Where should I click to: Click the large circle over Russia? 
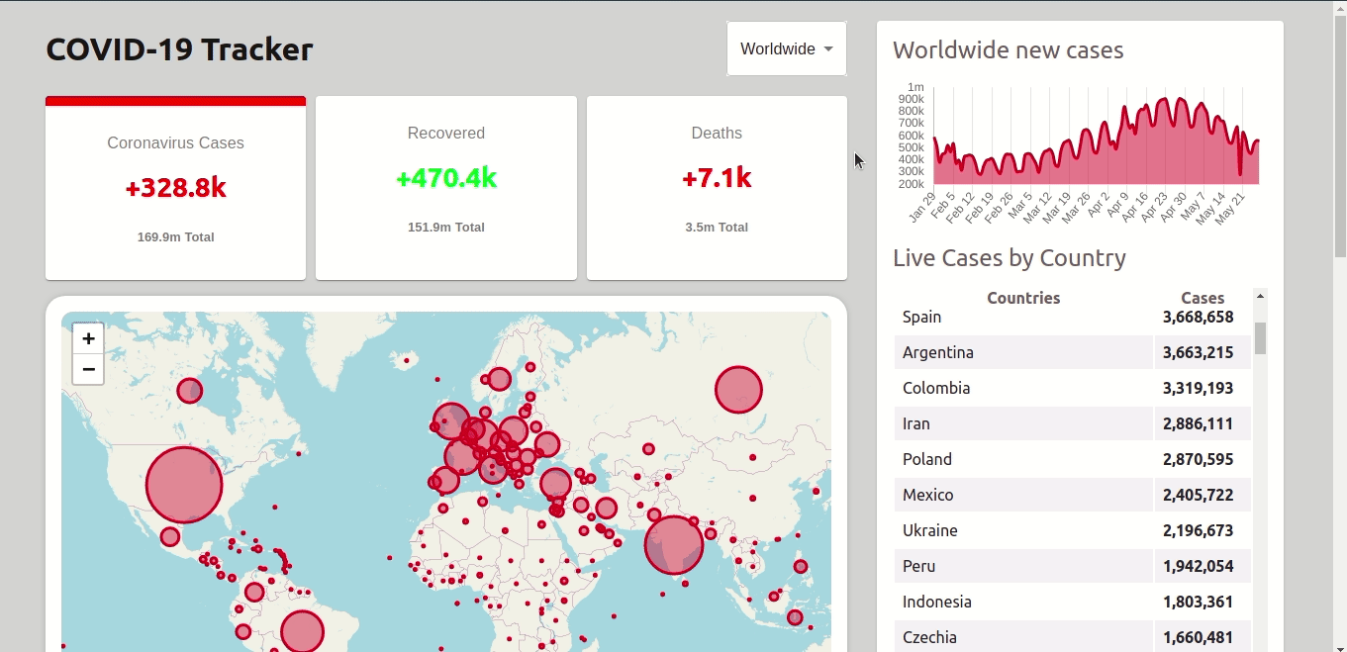(x=738, y=390)
